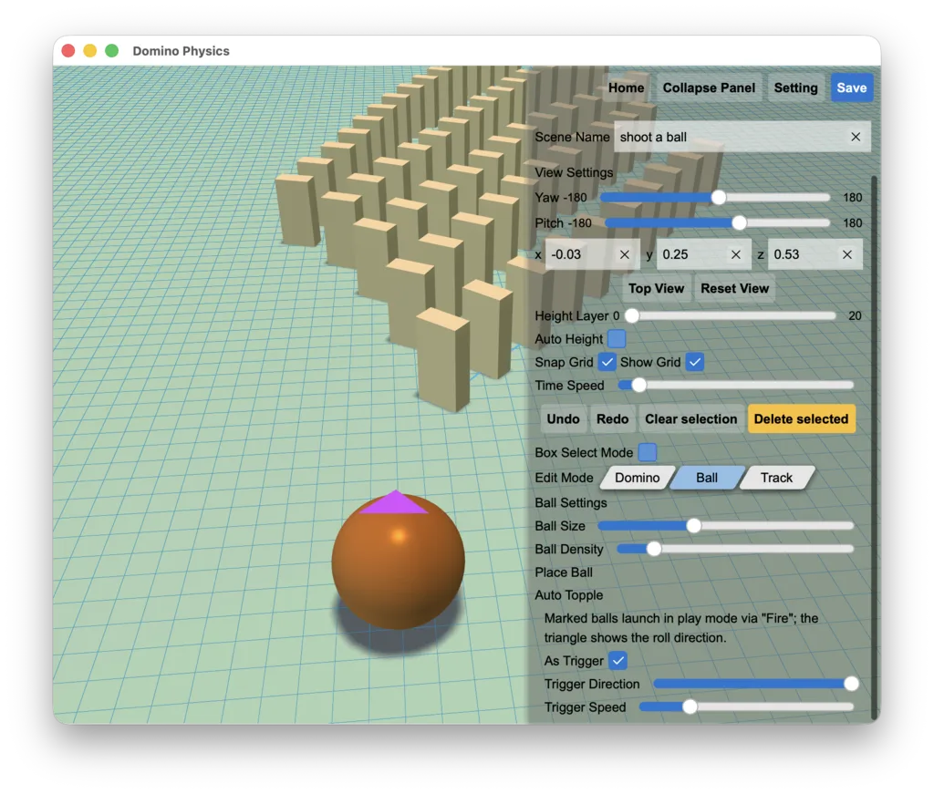
Task: Open the Setting menu
Action: pos(795,88)
